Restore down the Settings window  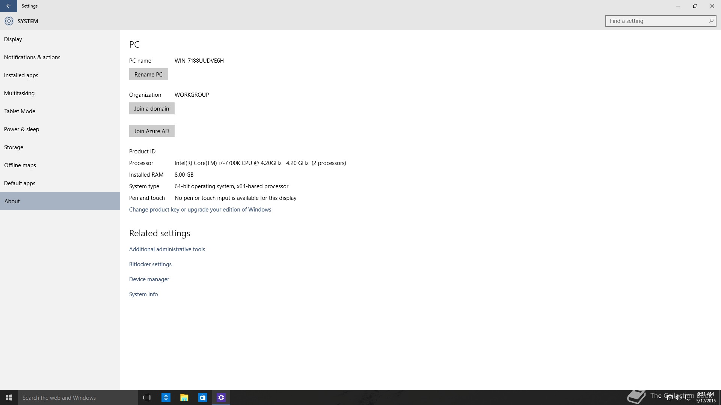(695, 6)
